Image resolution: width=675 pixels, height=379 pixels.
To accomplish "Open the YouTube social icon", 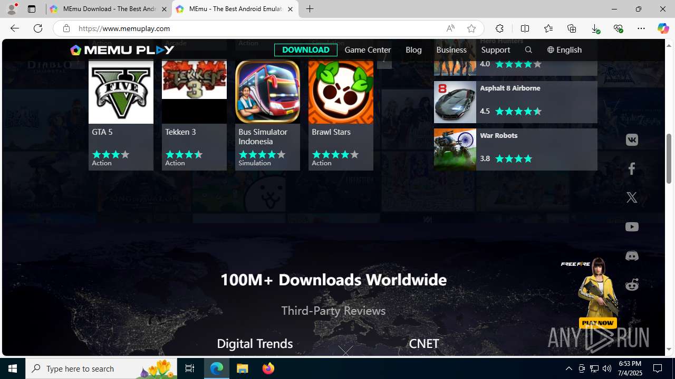I will click(632, 227).
